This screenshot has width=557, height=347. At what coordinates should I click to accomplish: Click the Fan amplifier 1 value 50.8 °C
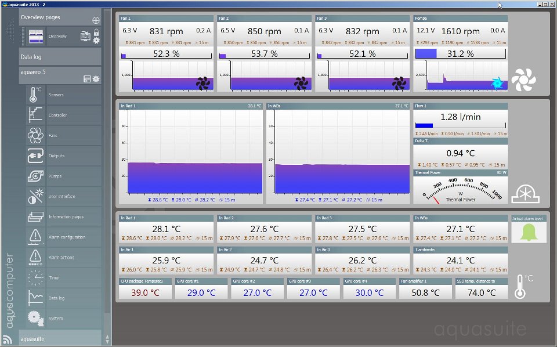coord(425,292)
